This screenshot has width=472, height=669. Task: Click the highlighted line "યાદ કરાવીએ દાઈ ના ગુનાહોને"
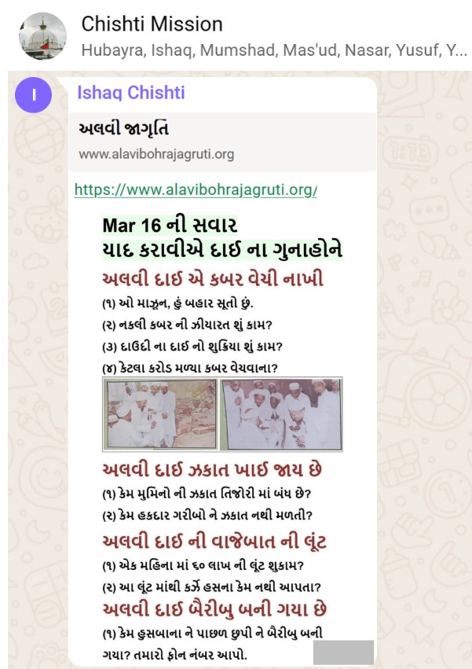(x=222, y=250)
